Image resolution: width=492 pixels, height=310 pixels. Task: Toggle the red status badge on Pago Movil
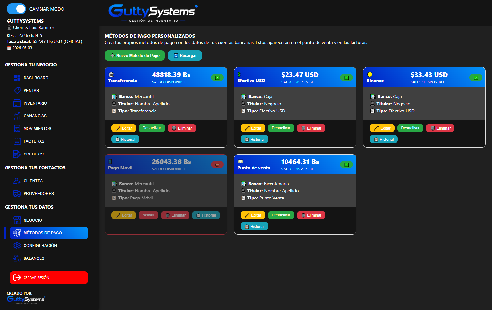coord(217,164)
